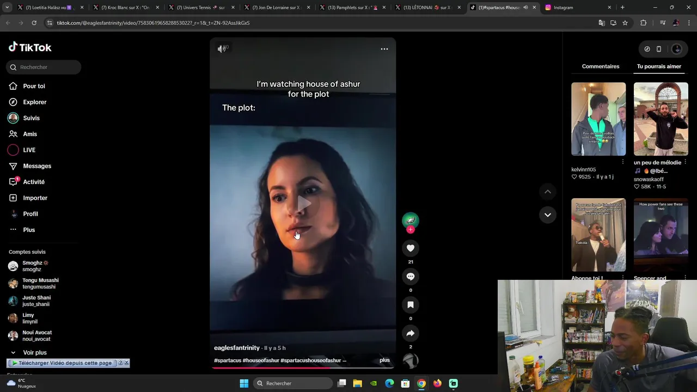Image resolution: width=697 pixels, height=392 pixels.
Task: Open the comments bubble icon
Action: coord(411,277)
